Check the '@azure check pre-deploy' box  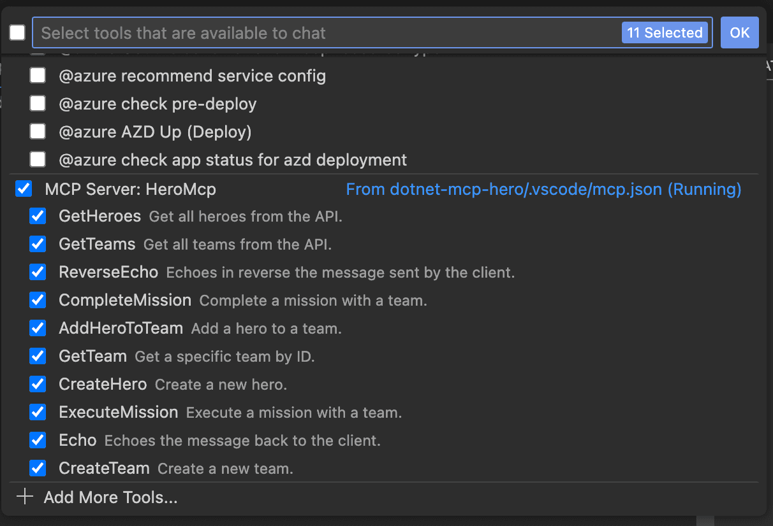point(38,104)
